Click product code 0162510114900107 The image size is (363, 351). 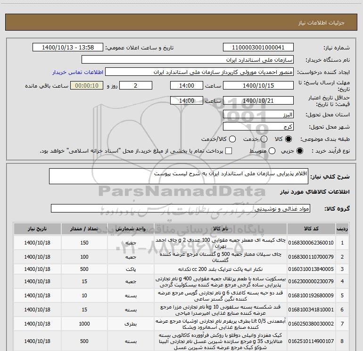[311, 341]
